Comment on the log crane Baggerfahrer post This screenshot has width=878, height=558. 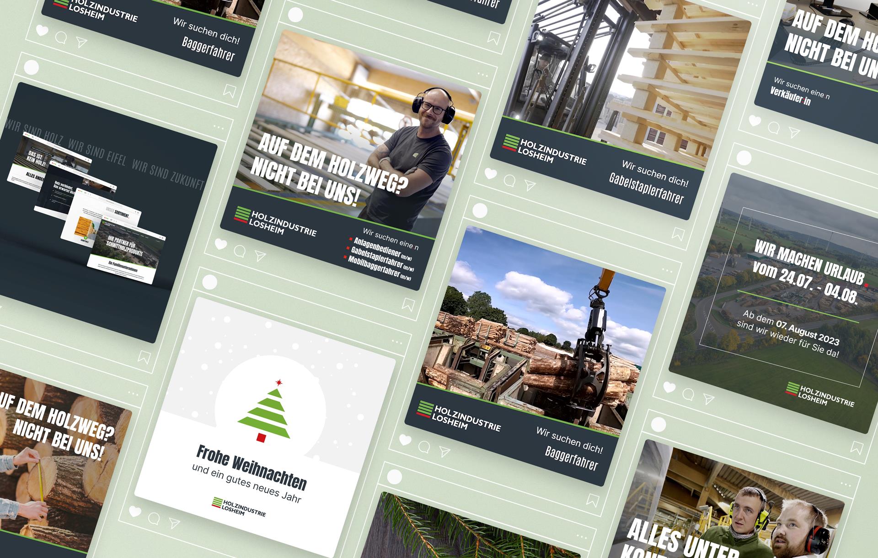click(424, 446)
